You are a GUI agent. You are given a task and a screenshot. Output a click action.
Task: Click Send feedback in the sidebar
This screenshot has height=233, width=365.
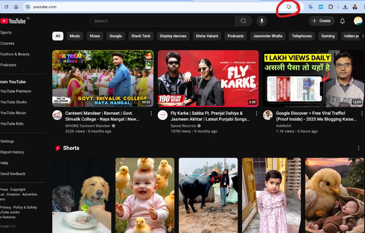tap(13, 174)
